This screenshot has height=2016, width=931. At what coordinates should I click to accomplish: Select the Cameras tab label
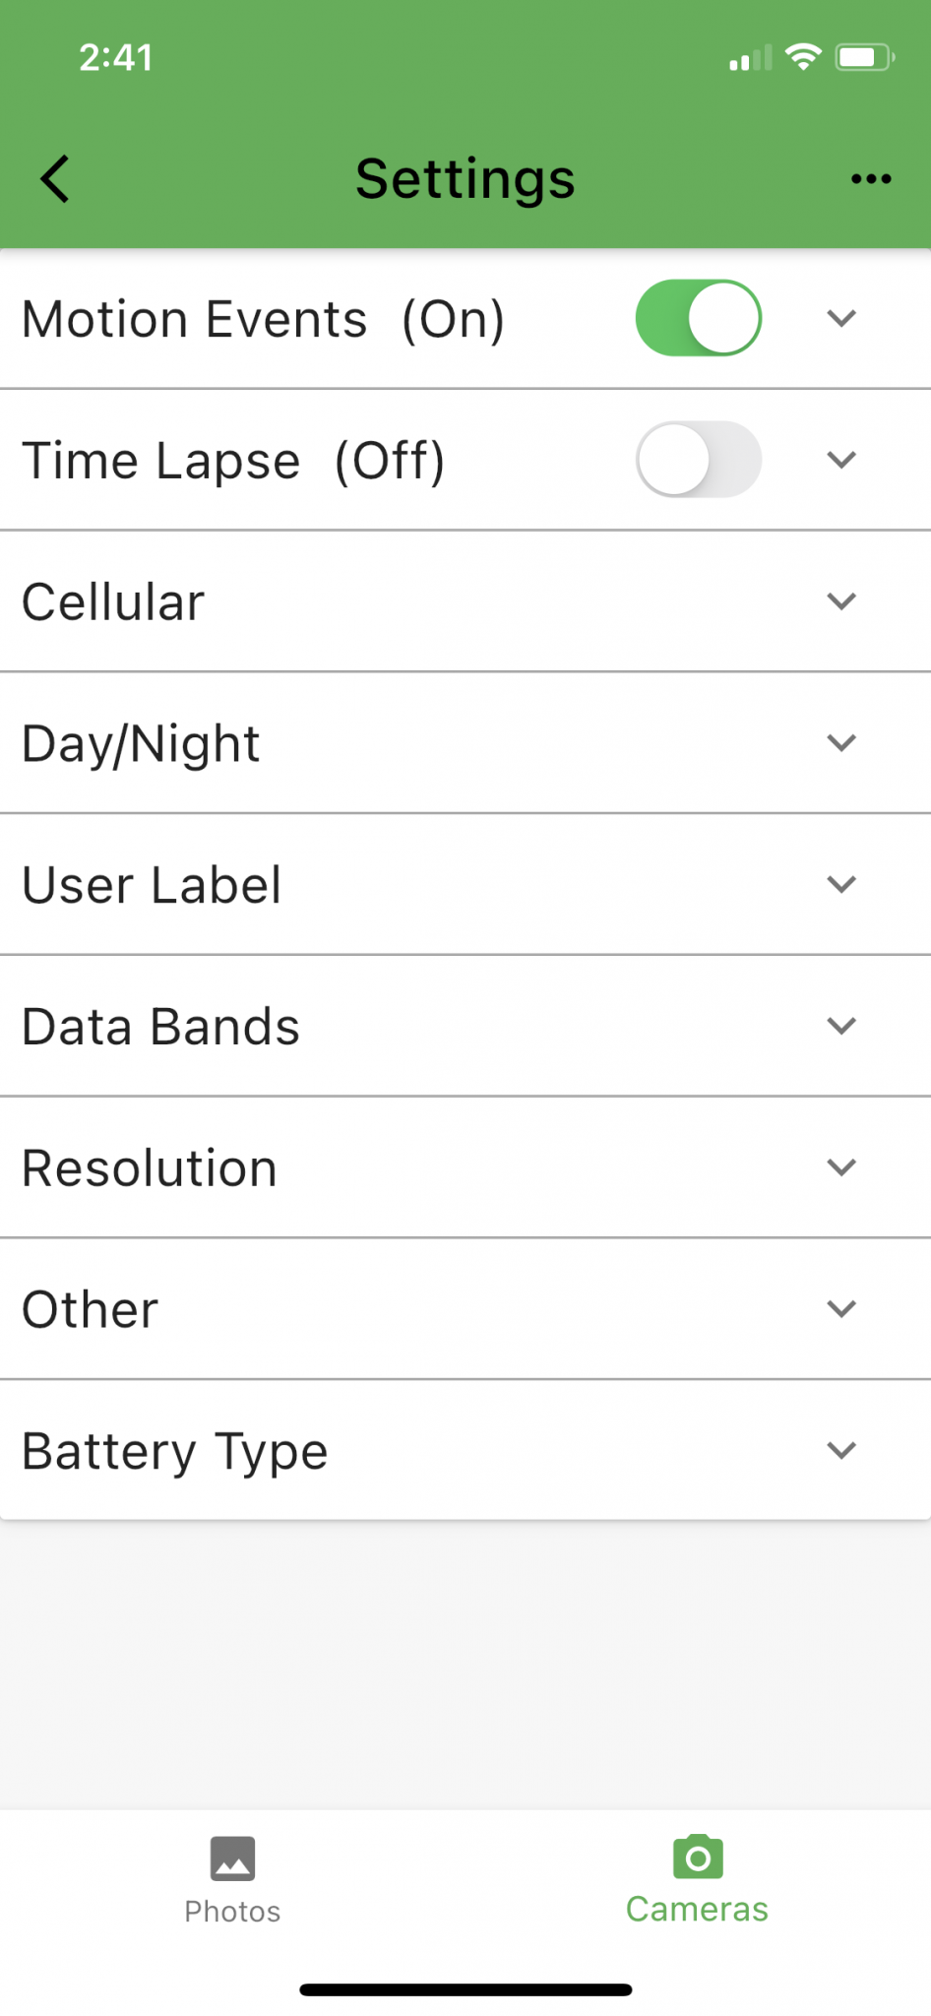(x=697, y=1910)
